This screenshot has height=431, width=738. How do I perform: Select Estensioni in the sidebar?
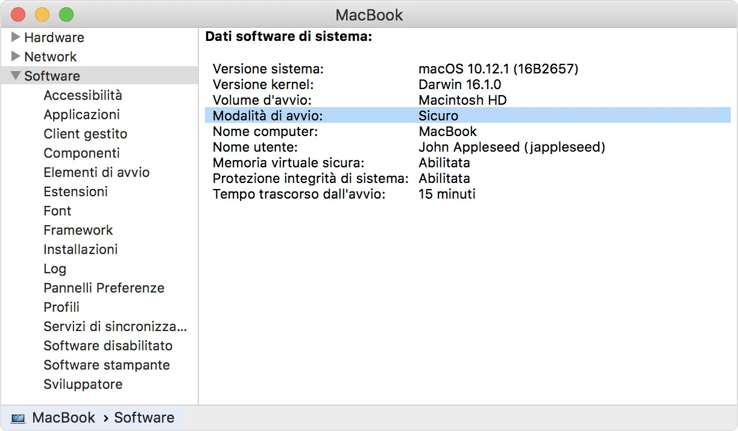coord(75,191)
